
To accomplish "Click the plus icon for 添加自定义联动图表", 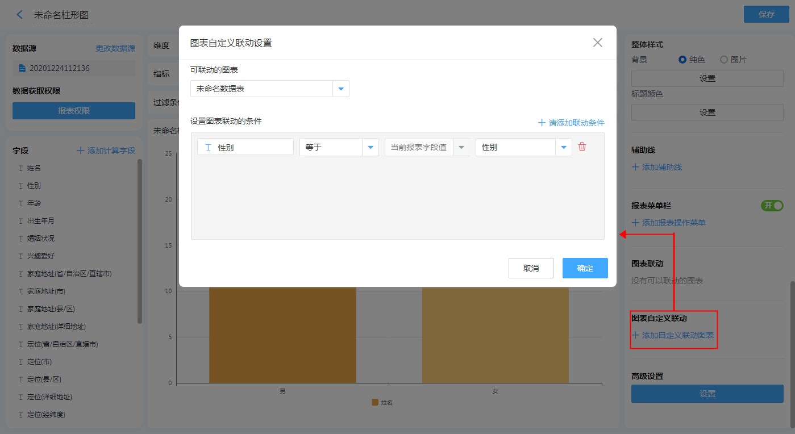I will [635, 335].
